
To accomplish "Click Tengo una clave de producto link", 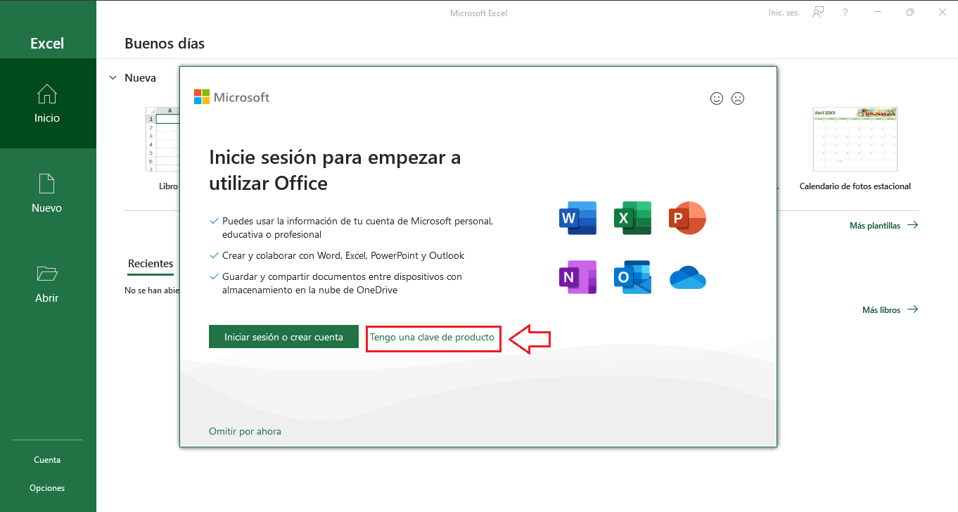I will tap(432, 338).
